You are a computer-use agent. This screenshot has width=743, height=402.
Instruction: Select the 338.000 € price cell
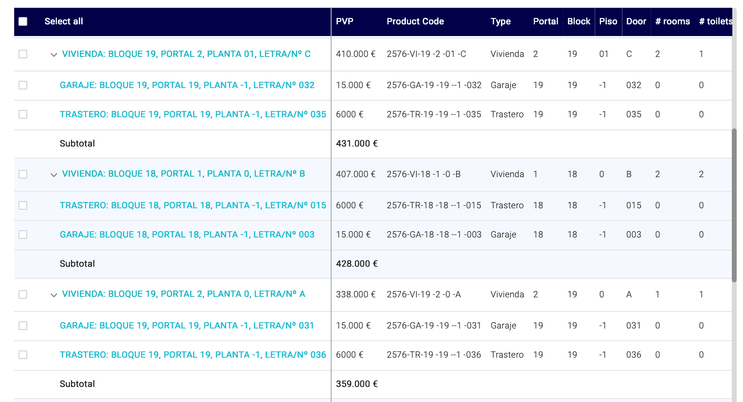355,294
